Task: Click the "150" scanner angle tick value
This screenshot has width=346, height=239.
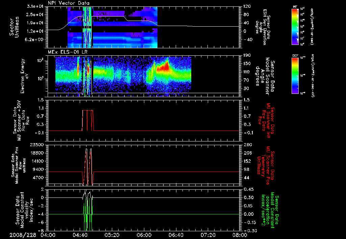Action: (x=247, y=64)
